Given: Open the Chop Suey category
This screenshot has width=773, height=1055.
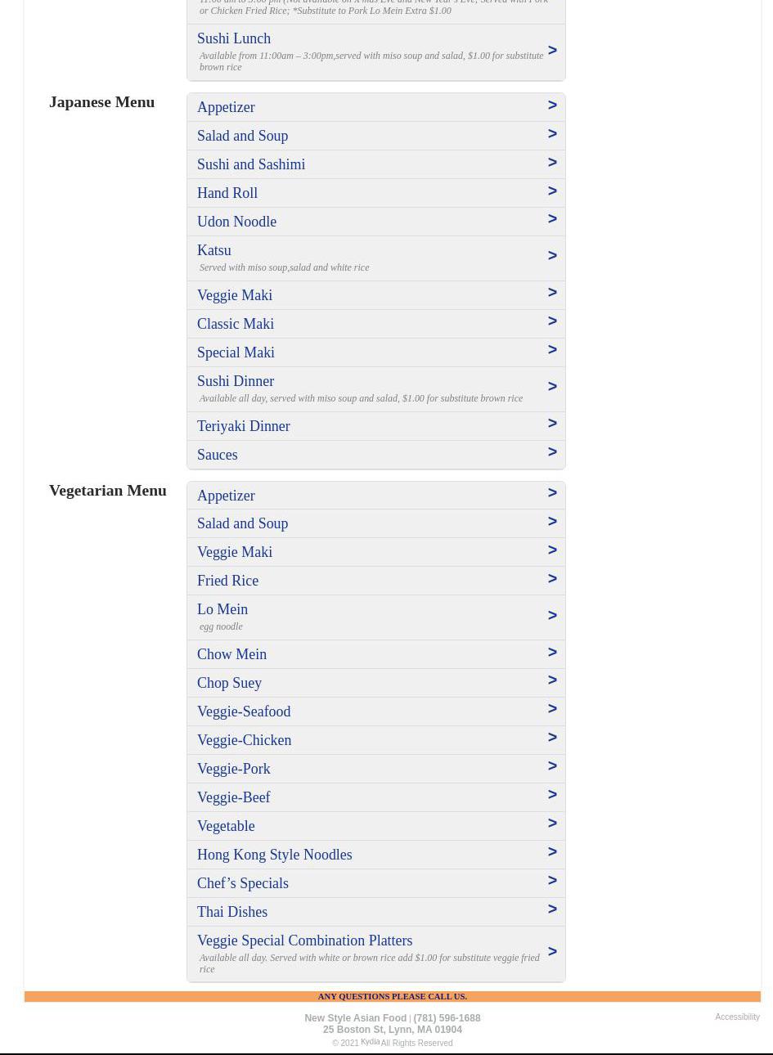Looking at the screenshot, I should coord(229,683).
